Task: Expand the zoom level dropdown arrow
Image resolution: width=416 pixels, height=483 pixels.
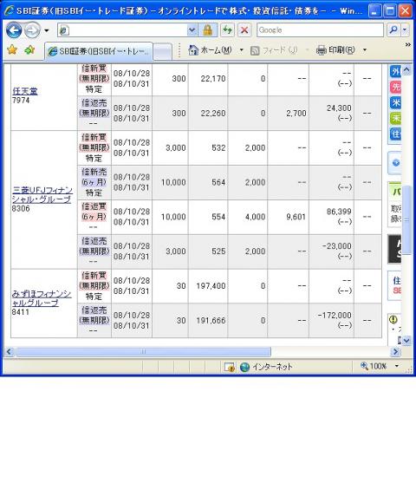Action: (397, 366)
